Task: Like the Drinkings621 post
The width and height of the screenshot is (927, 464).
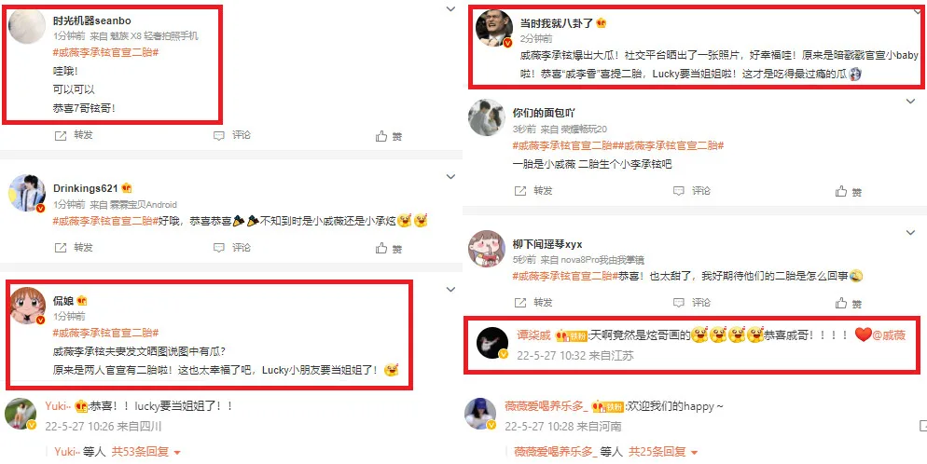Action: [x=381, y=247]
